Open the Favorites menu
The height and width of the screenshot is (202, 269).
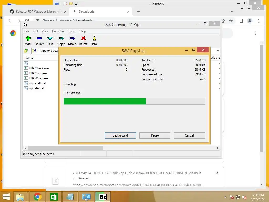tap(58, 31)
